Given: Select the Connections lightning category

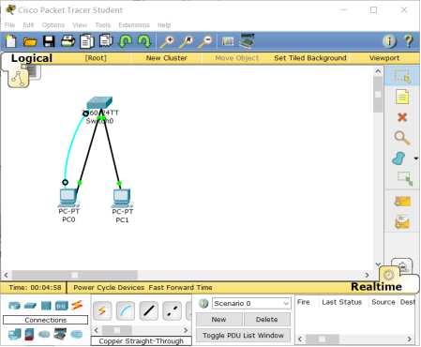Looking at the screenshot, I should click(77, 306).
